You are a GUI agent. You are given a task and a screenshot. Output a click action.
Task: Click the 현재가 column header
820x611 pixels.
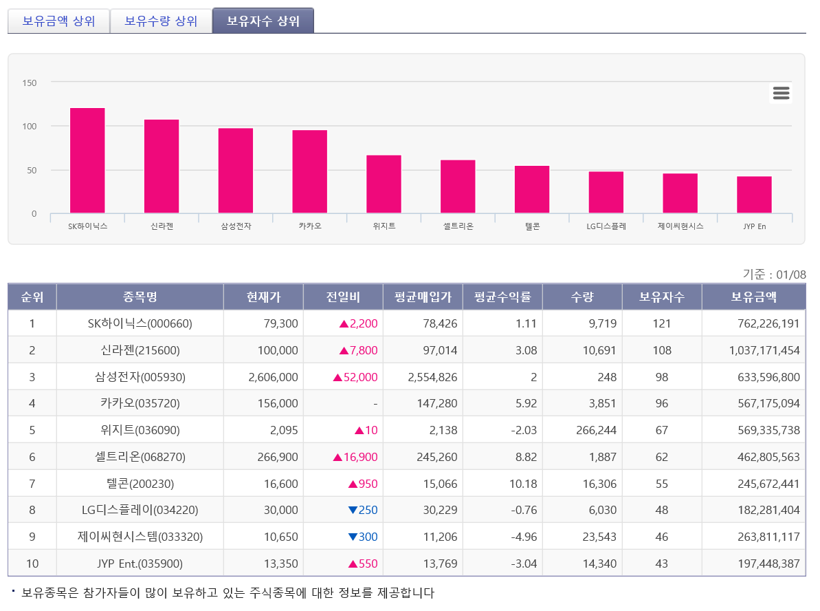coord(263,297)
